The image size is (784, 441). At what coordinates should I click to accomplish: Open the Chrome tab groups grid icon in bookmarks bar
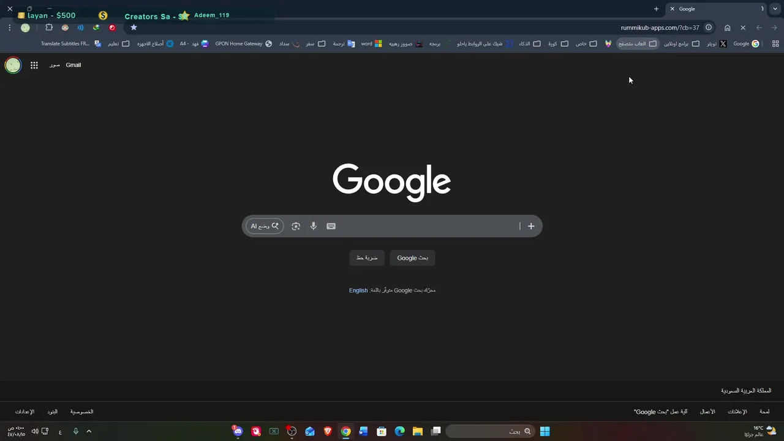[x=775, y=43]
